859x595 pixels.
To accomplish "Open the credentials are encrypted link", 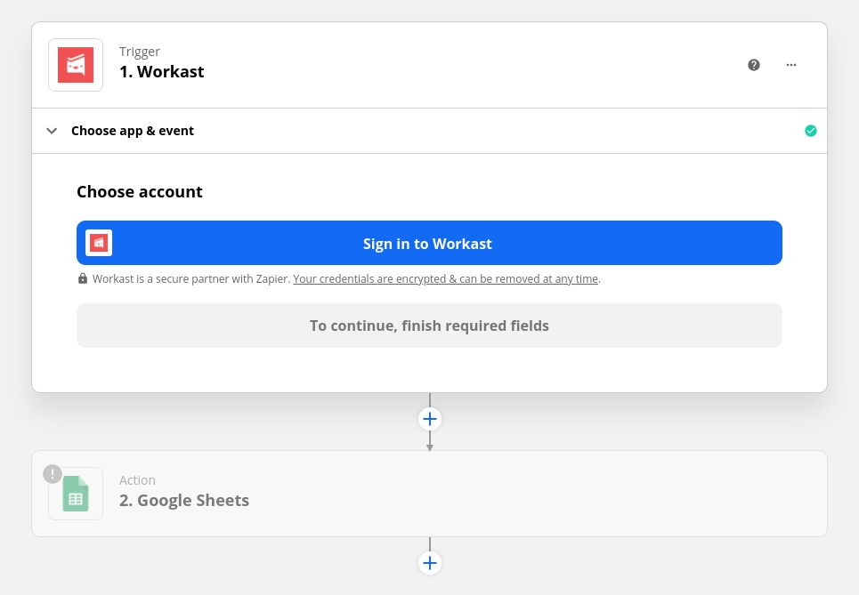I will 445,278.
